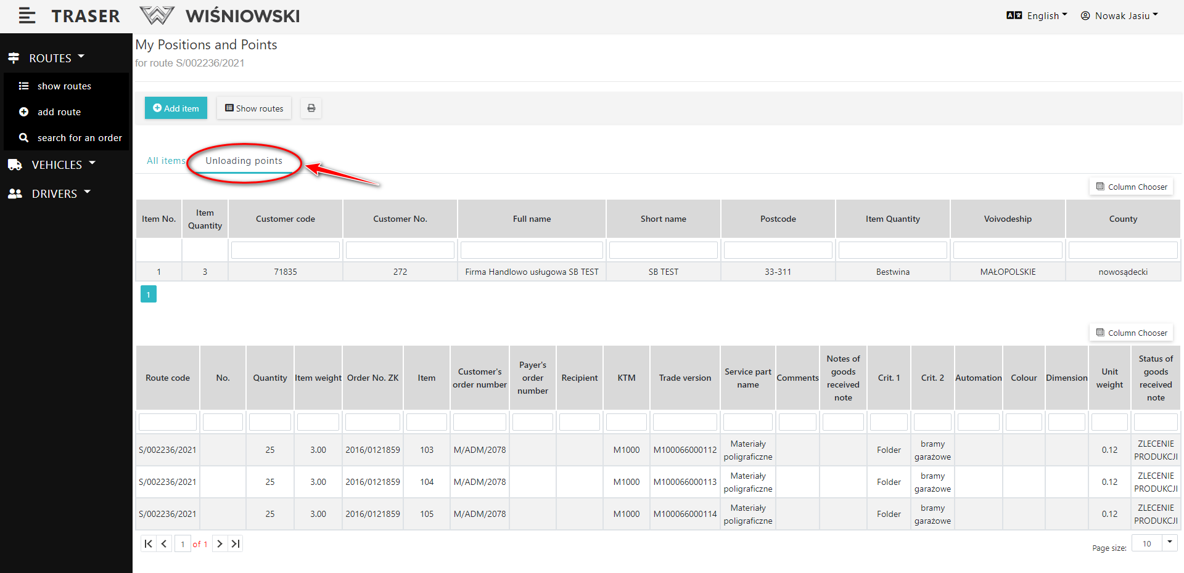Image resolution: width=1184 pixels, height=573 pixels.
Task: Expand the DRIVERS menu
Action: point(54,193)
